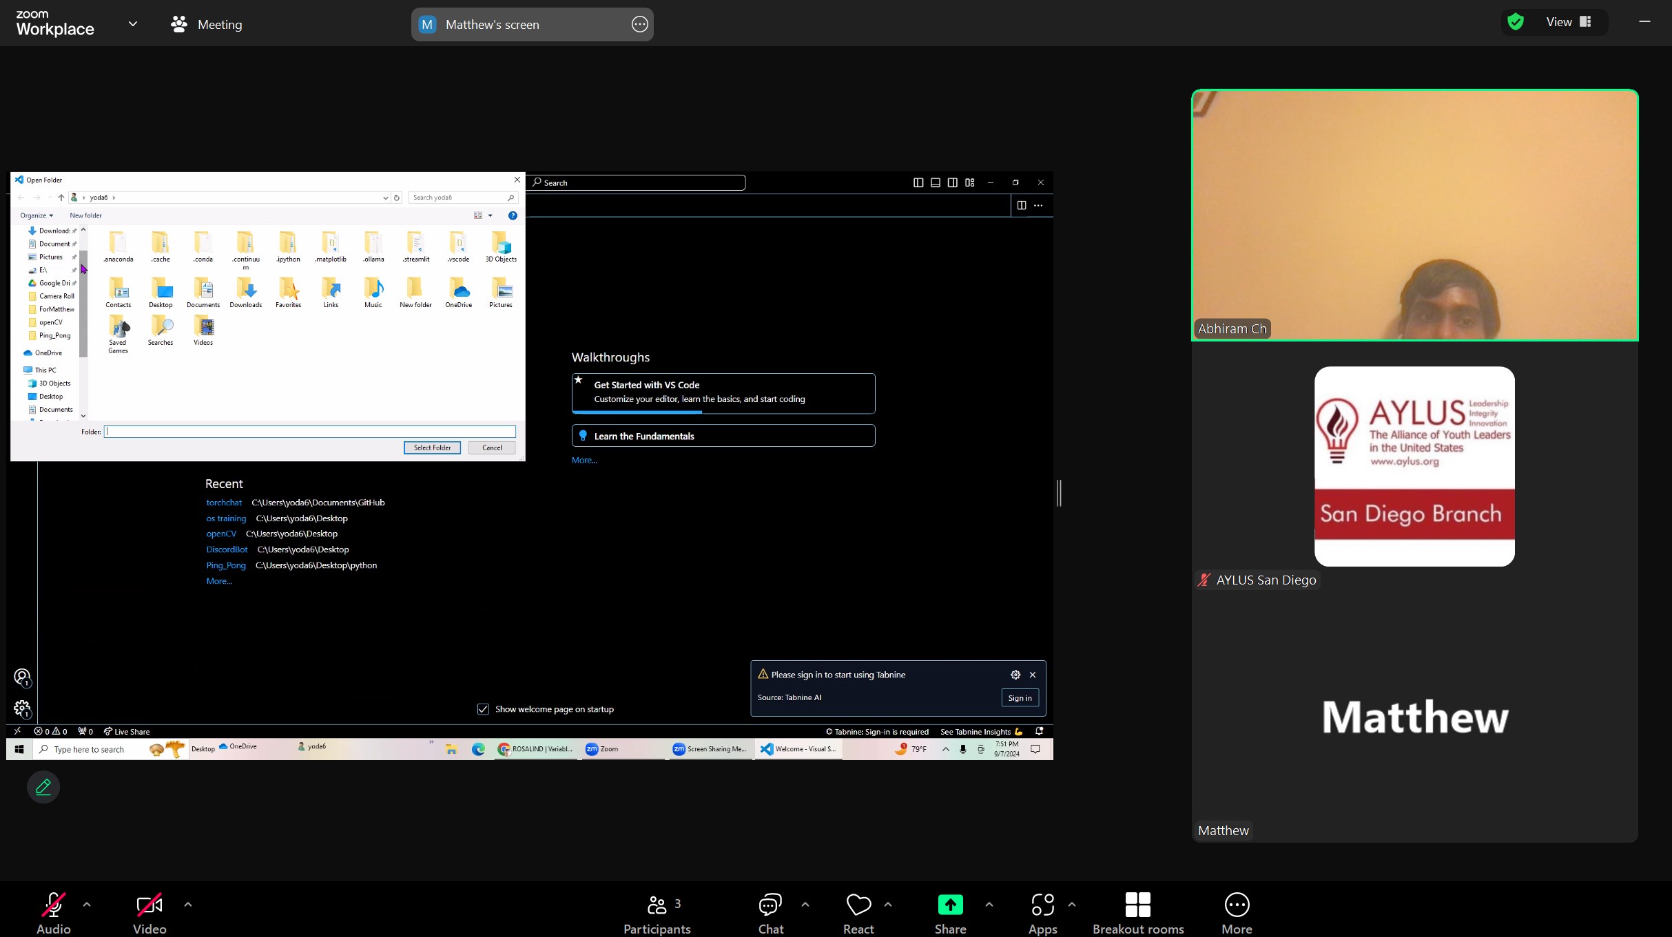The height and width of the screenshot is (937, 1672).
Task: Click the Select Folder button
Action: (x=432, y=448)
